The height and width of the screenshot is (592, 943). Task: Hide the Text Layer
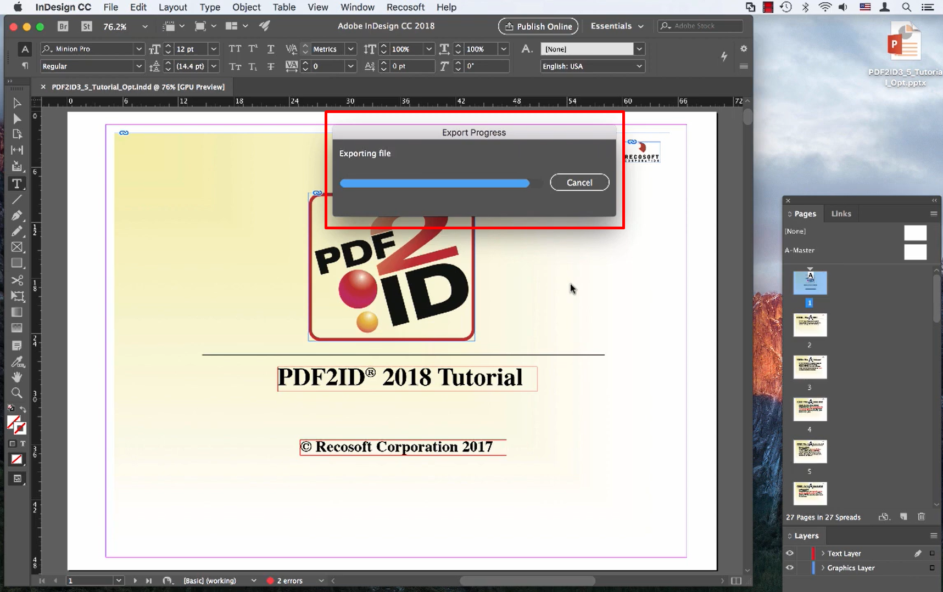790,554
